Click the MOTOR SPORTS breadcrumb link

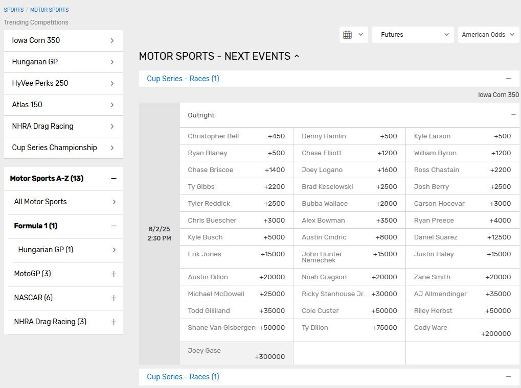50,10
